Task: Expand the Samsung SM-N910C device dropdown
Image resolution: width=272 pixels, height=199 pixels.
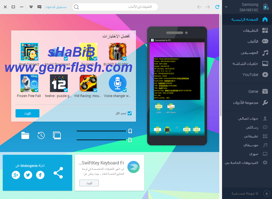Action: pyautogui.click(x=226, y=7)
